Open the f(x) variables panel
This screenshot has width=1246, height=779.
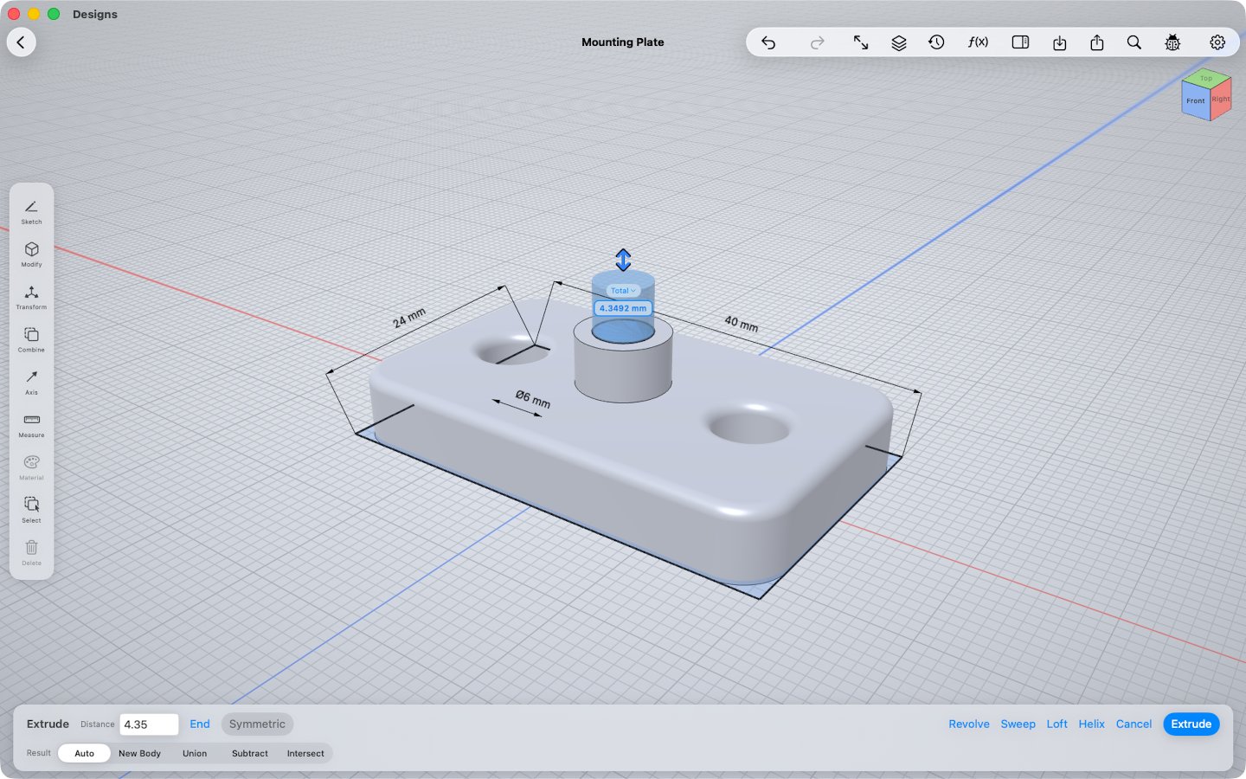tap(978, 42)
